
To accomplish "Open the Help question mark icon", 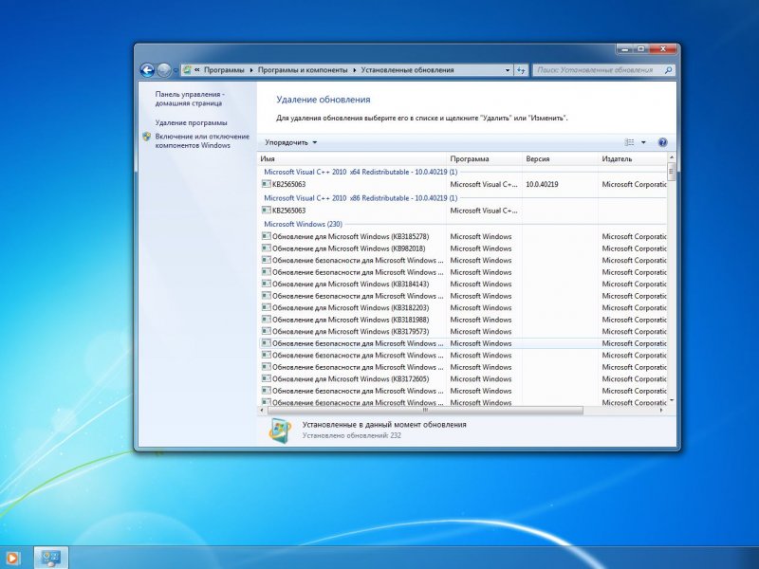I will tap(662, 142).
